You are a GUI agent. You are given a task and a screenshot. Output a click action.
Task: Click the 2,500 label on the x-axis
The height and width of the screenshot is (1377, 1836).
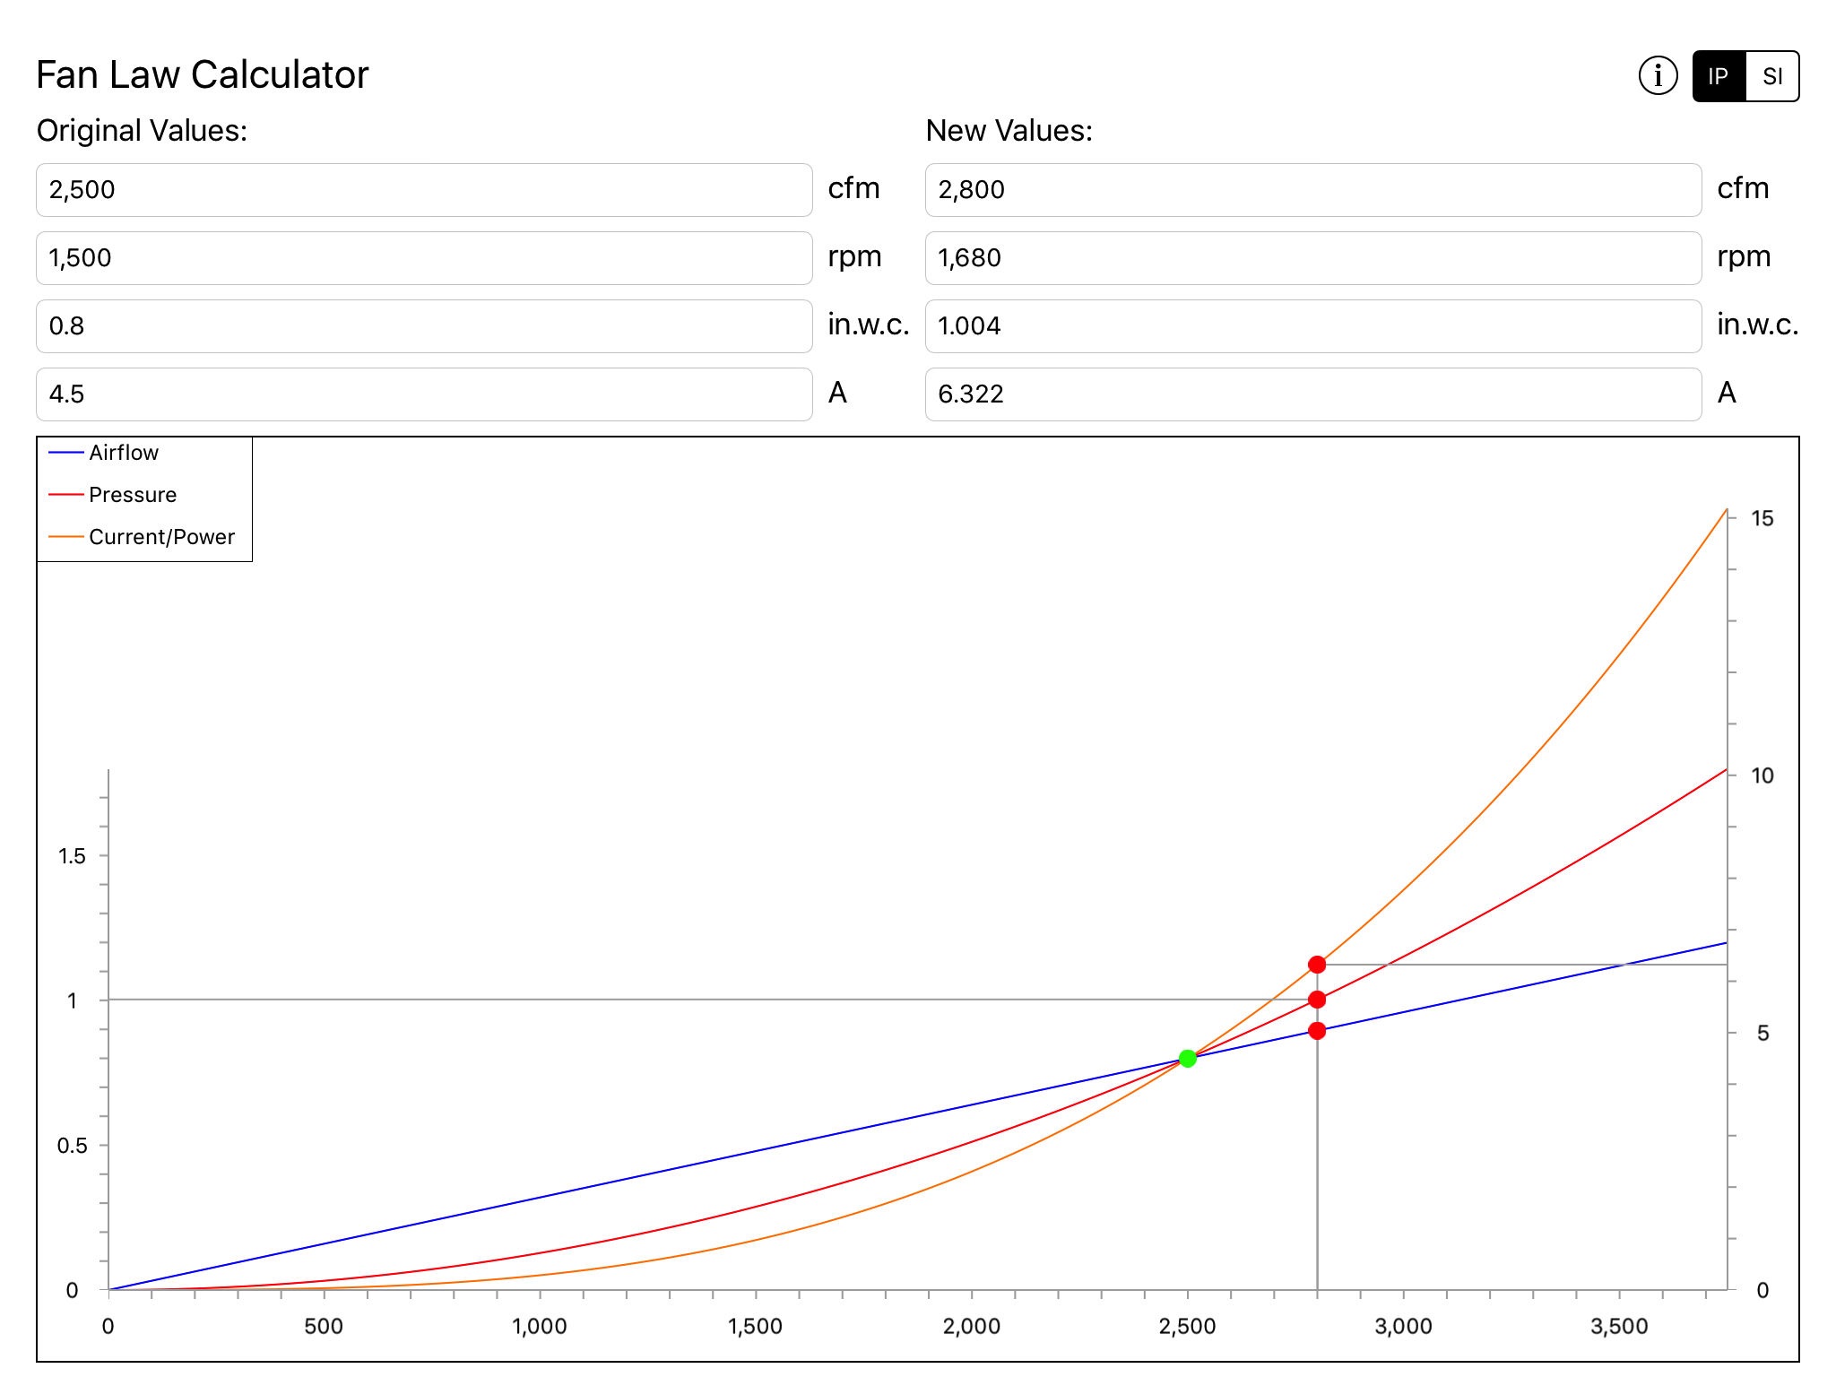(1187, 1327)
